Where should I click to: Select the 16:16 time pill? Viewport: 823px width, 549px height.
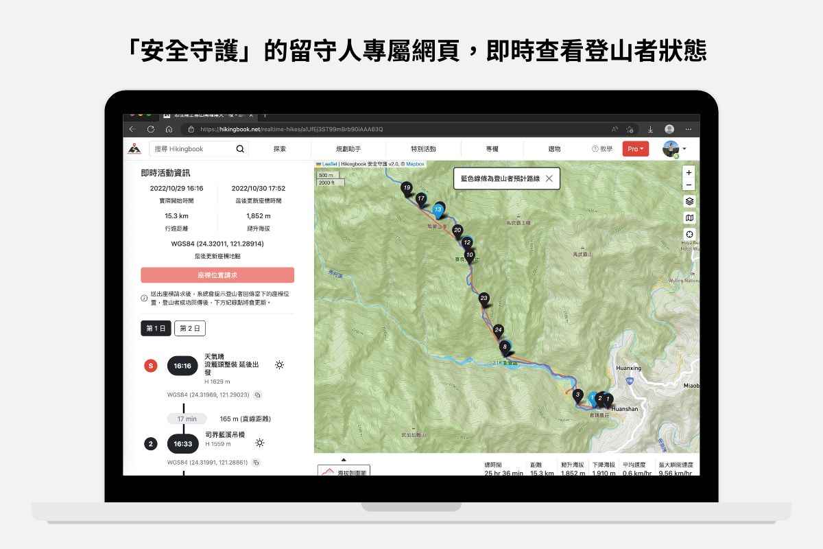click(182, 366)
